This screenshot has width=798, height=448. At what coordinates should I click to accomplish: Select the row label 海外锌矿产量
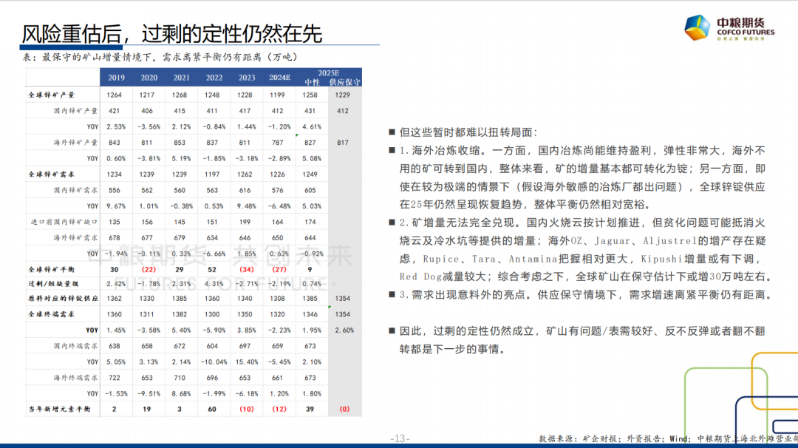pyautogui.click(x=75, y=143)
